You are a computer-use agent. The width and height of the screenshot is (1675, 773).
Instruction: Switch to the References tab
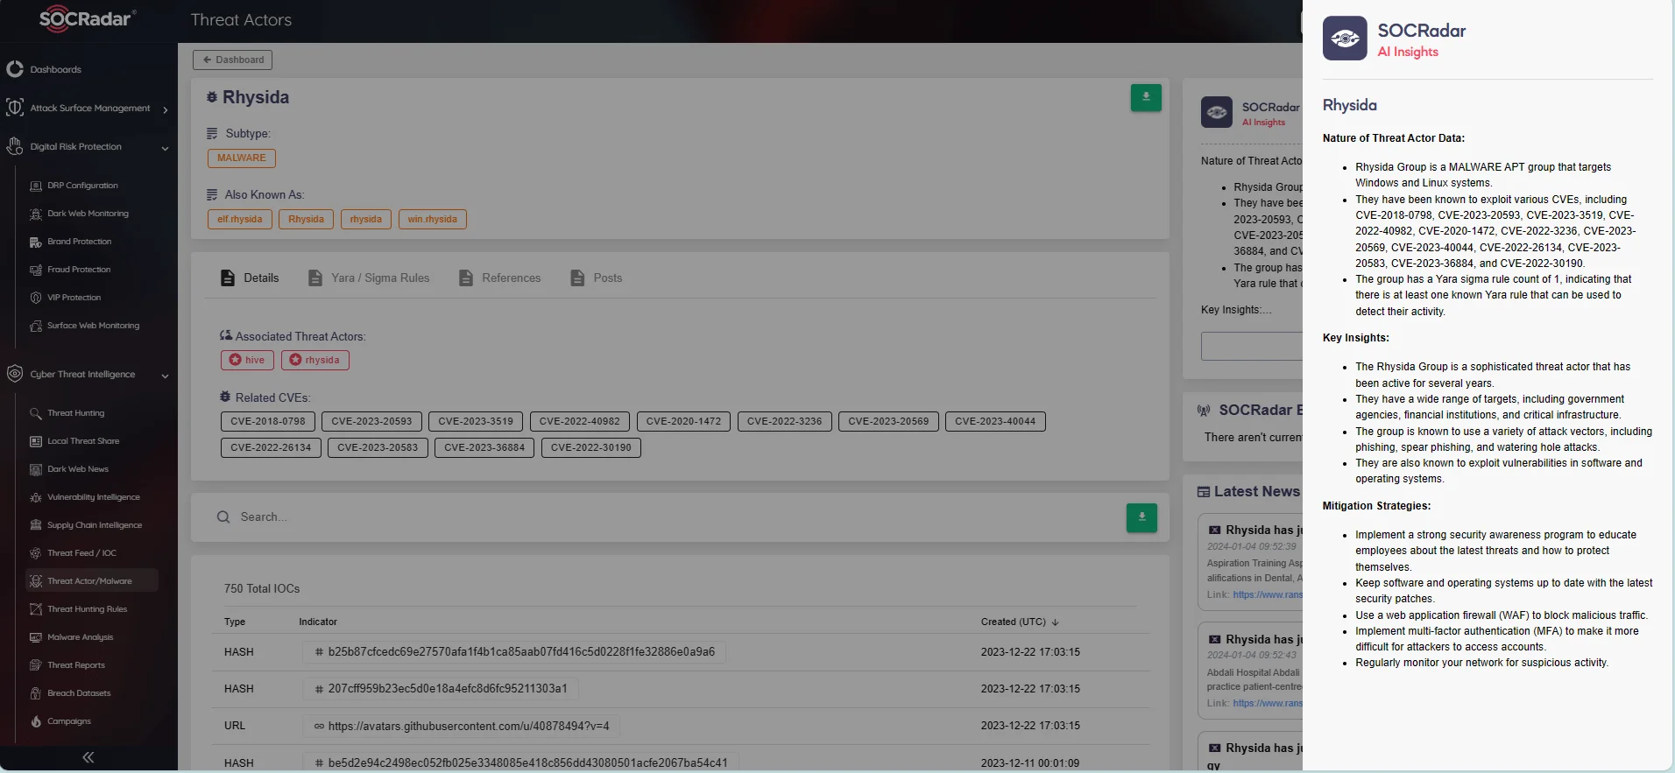[x=499, y=278]
